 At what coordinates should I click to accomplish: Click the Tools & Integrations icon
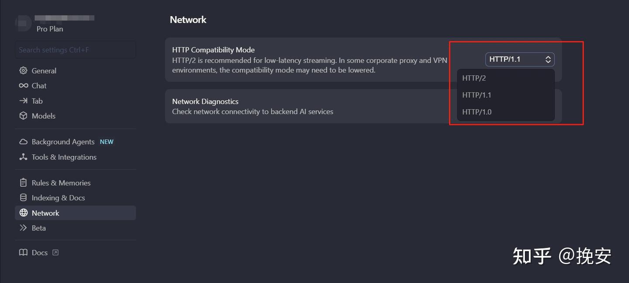(24, 157)
